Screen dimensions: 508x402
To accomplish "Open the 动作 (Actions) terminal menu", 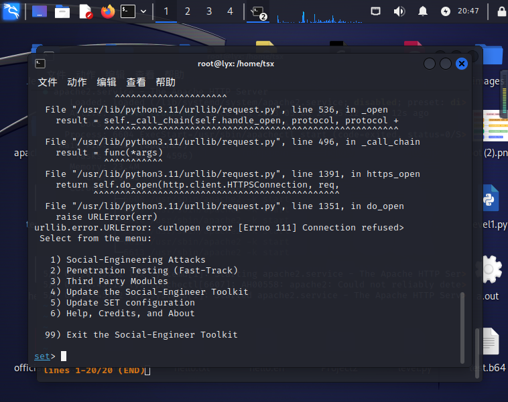I will (x=77, y=82).
